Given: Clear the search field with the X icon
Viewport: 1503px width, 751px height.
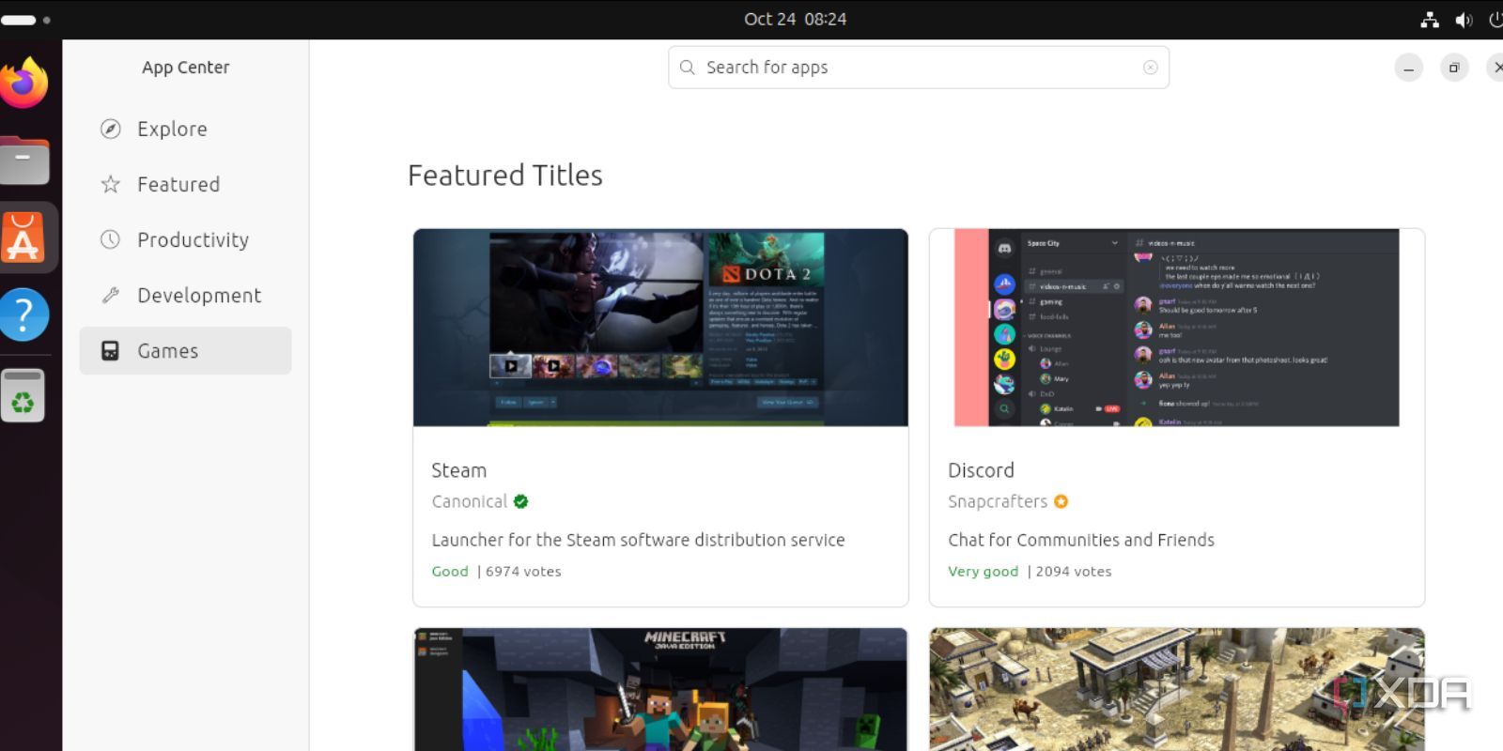Looking at the screenshot, I should pos(1150,68).
